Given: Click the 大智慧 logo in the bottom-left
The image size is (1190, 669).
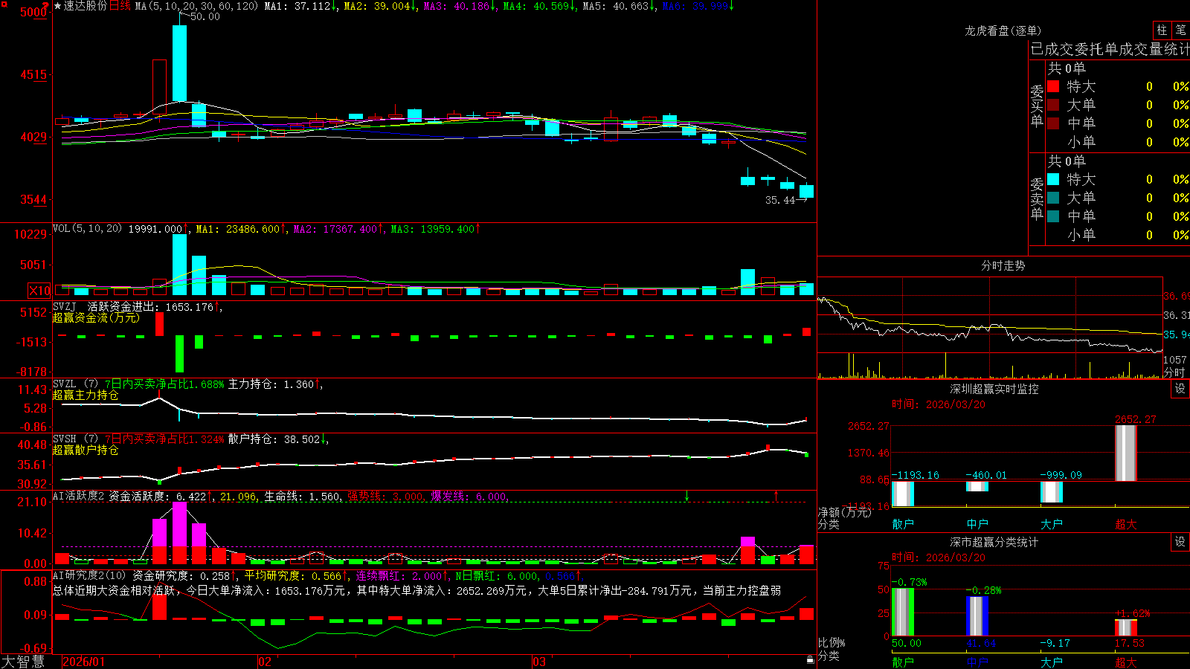Looking at the screenshot, I should (23, 661).
